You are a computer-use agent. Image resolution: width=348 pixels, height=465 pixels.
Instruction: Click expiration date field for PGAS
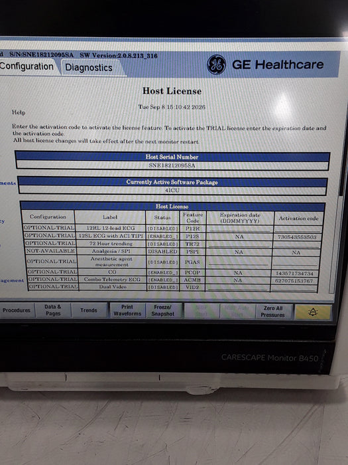point(239,262)
